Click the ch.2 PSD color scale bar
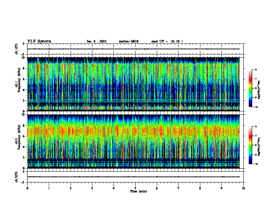This screenshot has height=211, width=274. (250, 145)
